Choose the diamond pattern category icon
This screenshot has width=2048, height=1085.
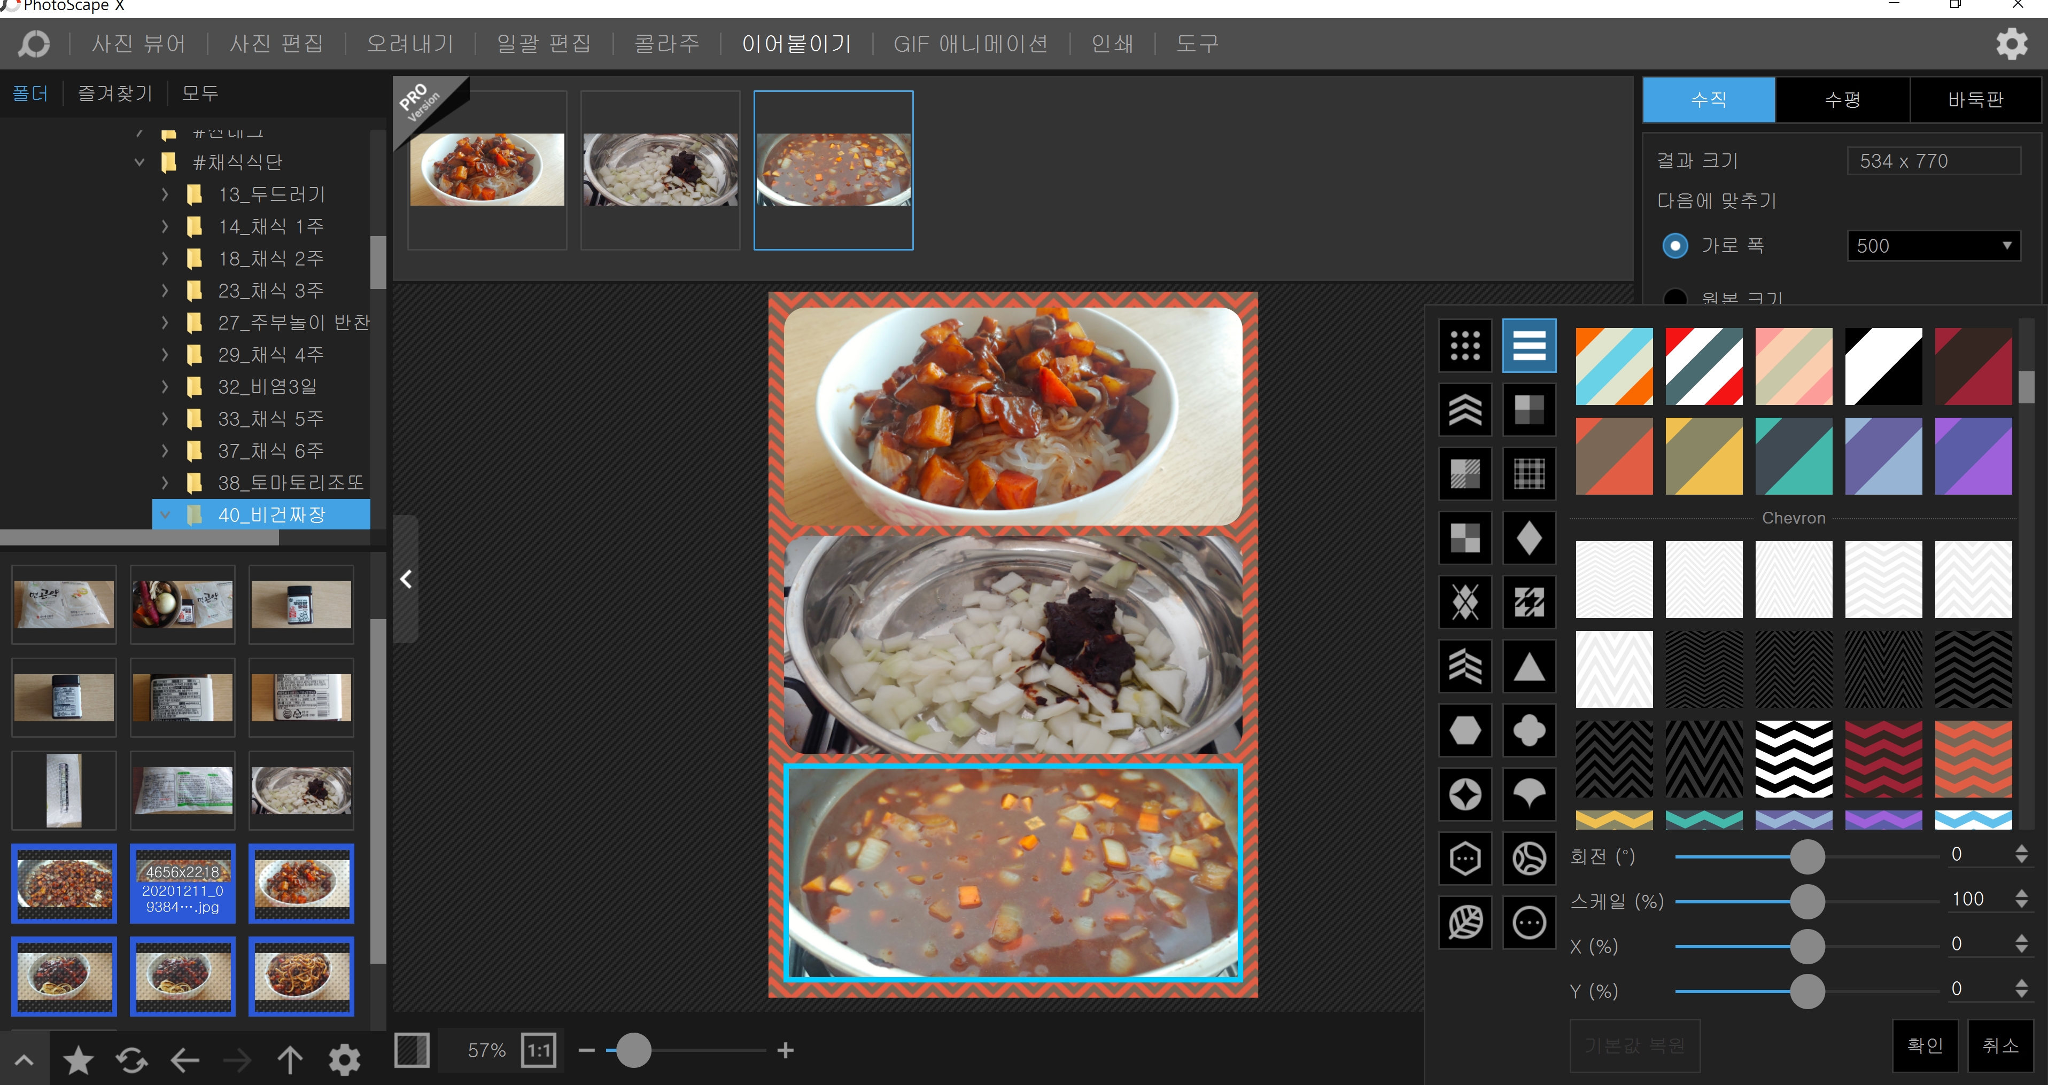click(x=1528, y=538)
